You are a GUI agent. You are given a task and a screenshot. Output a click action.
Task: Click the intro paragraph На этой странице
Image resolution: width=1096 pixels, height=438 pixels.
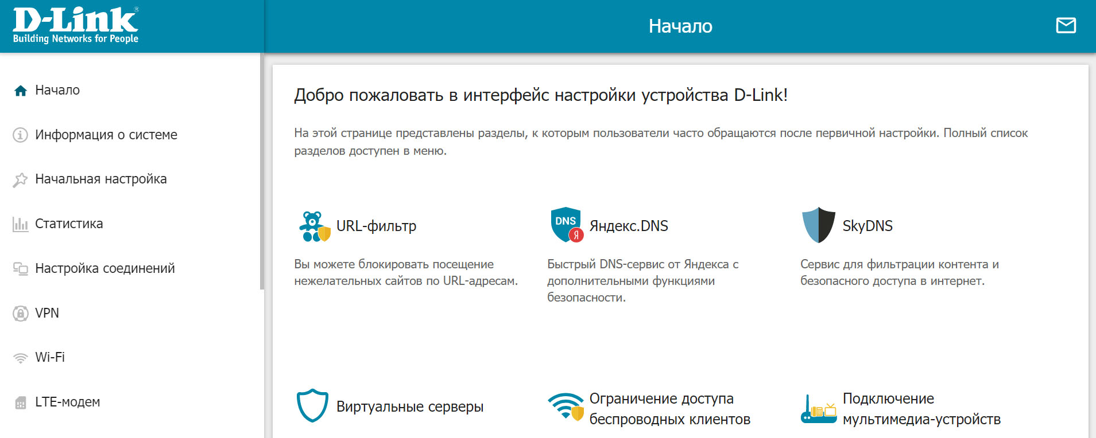(x=661, y=142)
